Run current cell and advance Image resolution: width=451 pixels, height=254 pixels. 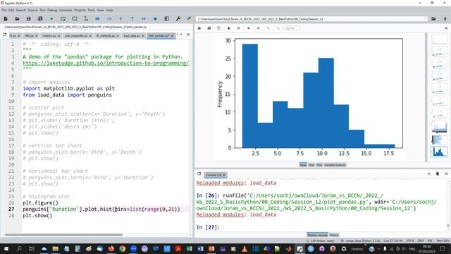pyautogui.click(x=75, y=19)
